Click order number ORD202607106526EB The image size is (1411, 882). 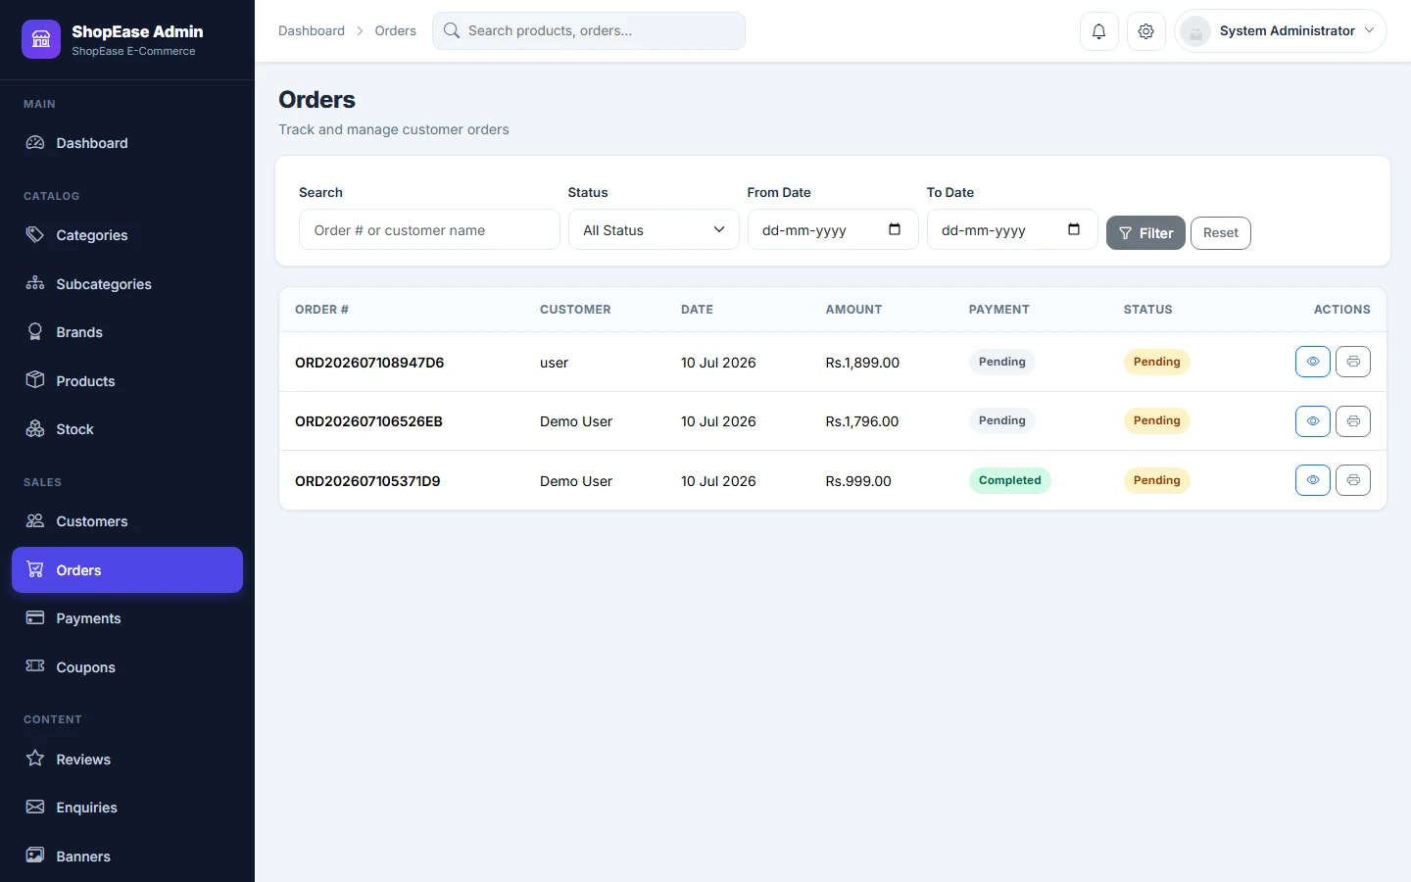pos(368,421)
